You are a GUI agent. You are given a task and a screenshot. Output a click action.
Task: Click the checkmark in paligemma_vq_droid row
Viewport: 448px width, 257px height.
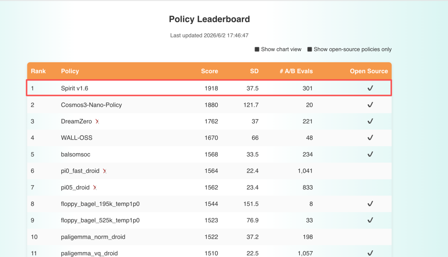pyautogui.click(x=370, y=253)
